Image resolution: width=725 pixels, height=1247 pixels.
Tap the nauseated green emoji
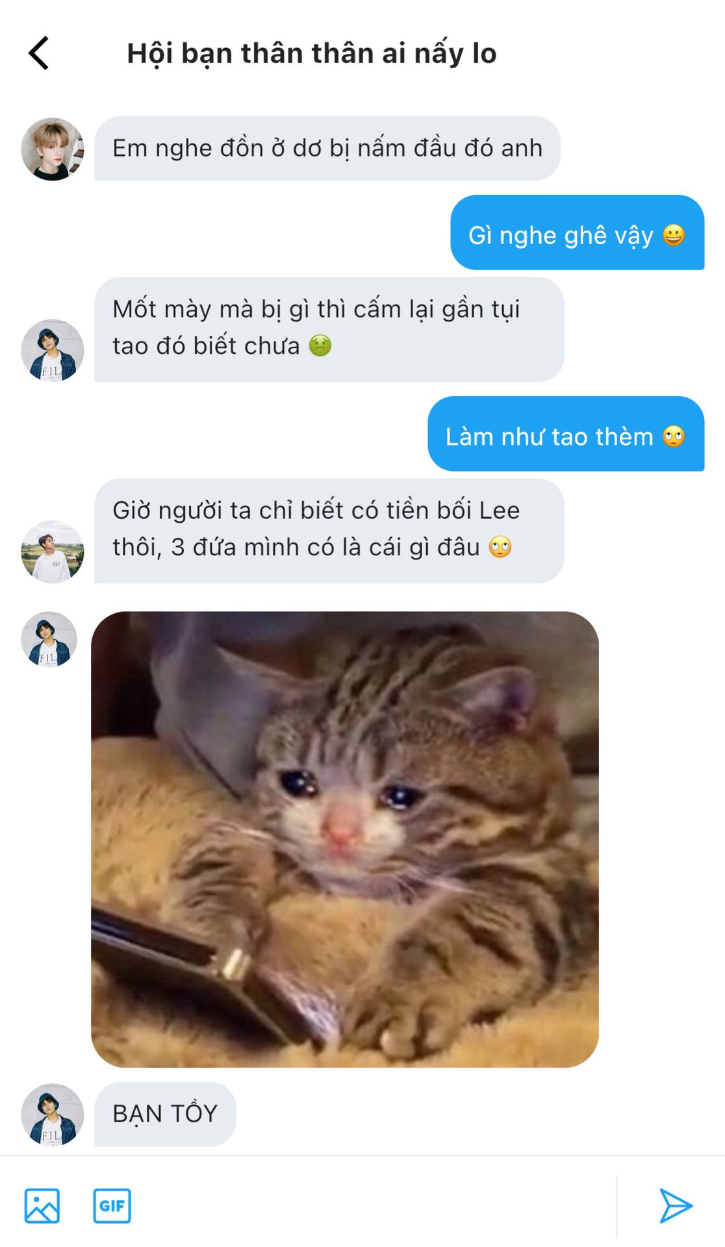[x=320, y=346]
